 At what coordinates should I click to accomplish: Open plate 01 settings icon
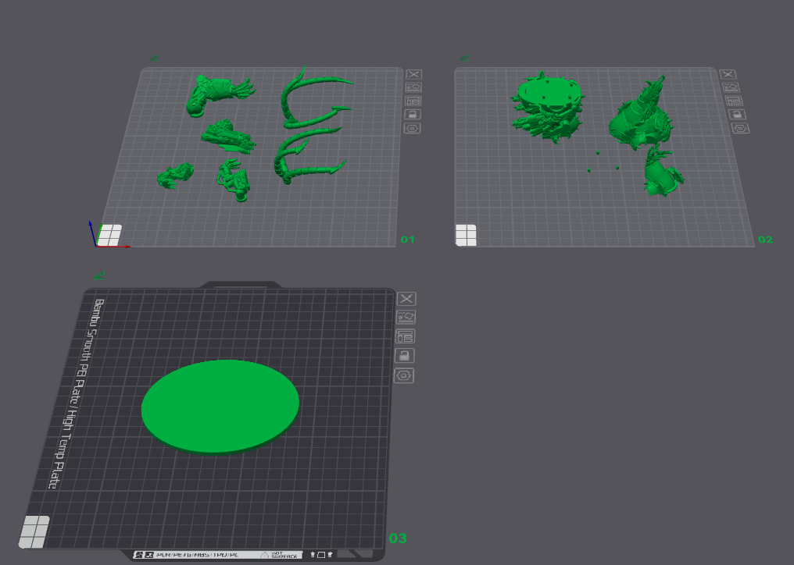click(413, 128)
